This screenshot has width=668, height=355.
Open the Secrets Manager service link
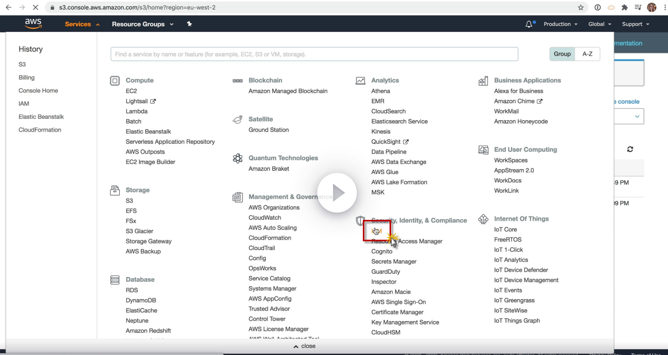pyautogui.click(x=394, y=261)
